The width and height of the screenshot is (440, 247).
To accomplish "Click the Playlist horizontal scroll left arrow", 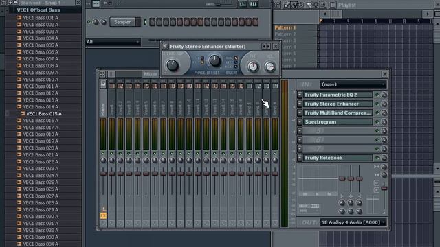I will click(x=324, y=14).
